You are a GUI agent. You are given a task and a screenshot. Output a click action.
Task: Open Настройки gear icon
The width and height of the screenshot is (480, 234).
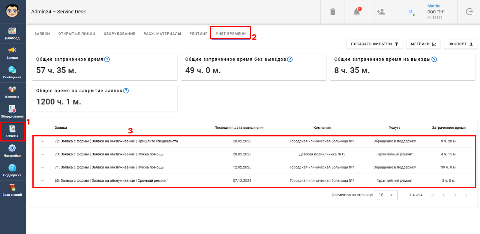pos(12,148)
